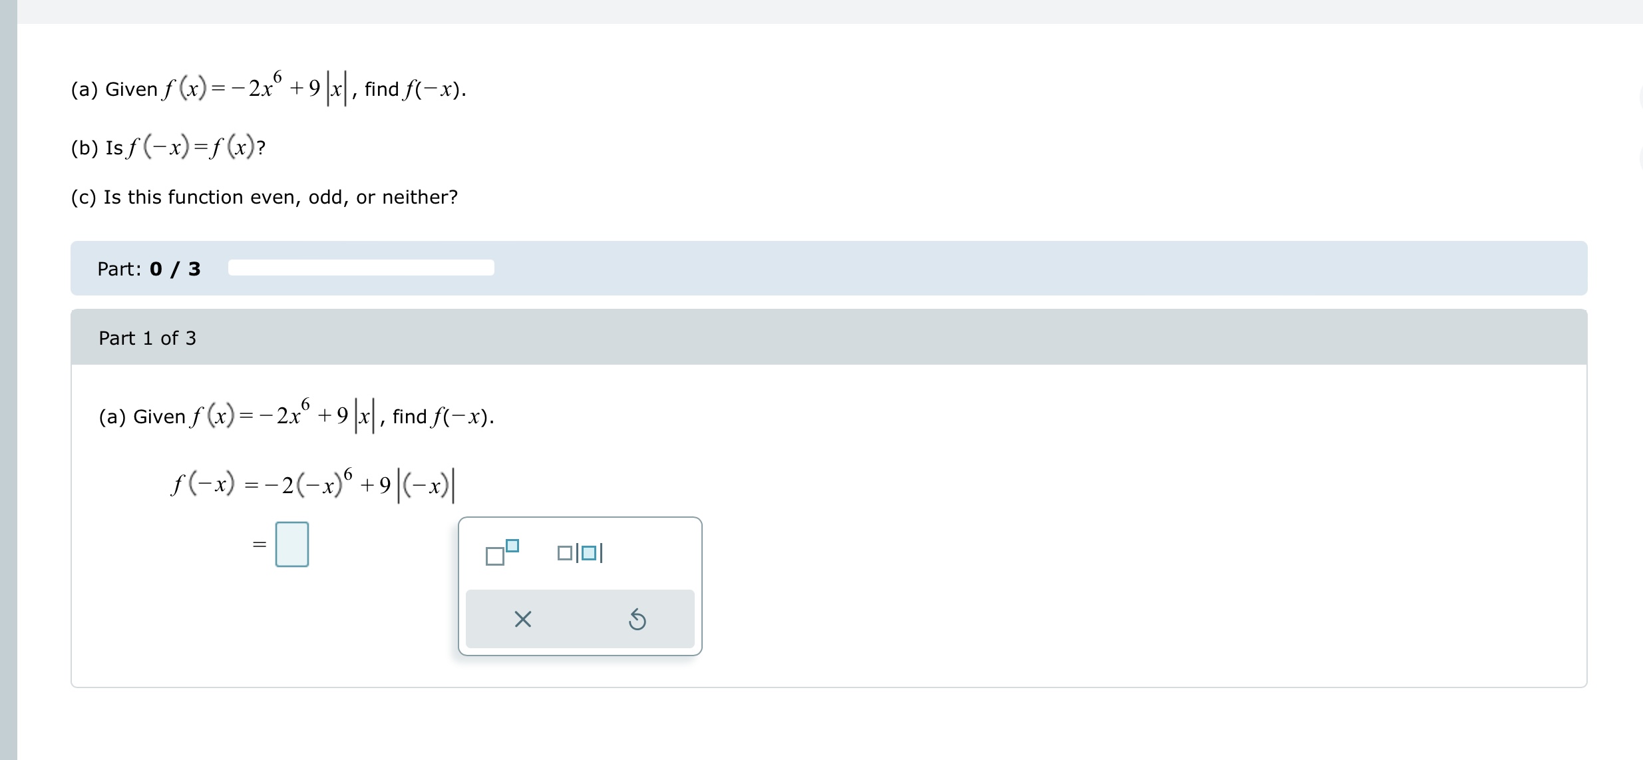Click the vertical scrollbar on the right edge
Viewport: 1643px width, 760px height.
pyautogui.click(x=1638, y=133)
